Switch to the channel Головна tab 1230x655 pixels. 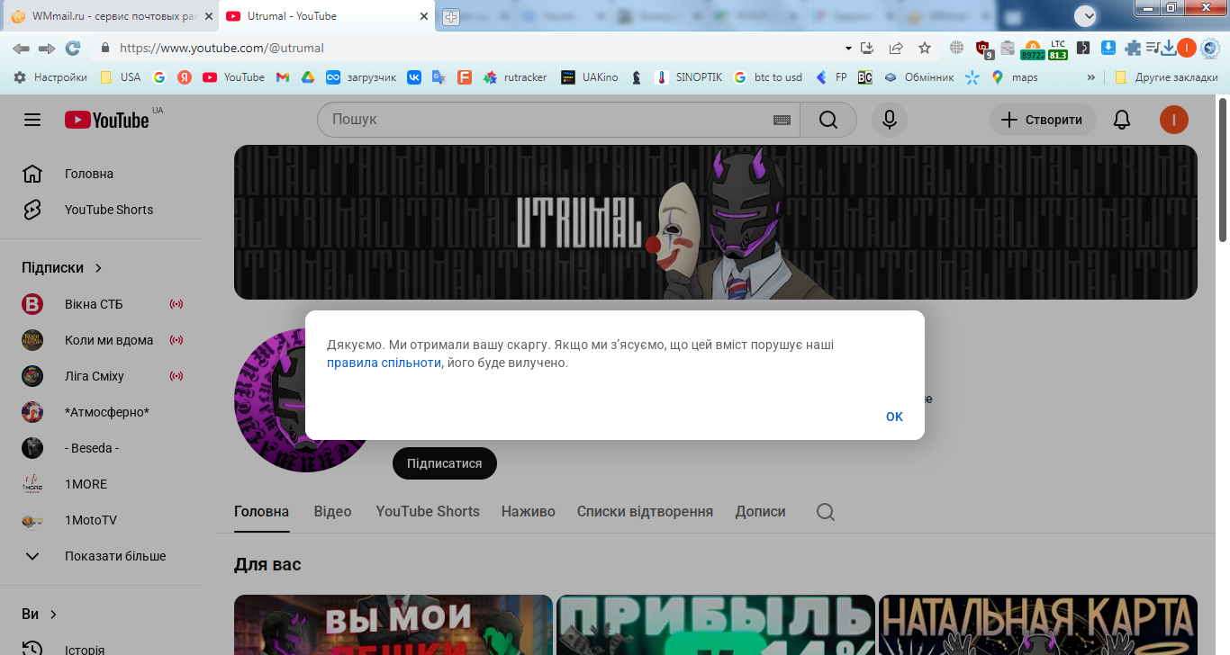262,511
